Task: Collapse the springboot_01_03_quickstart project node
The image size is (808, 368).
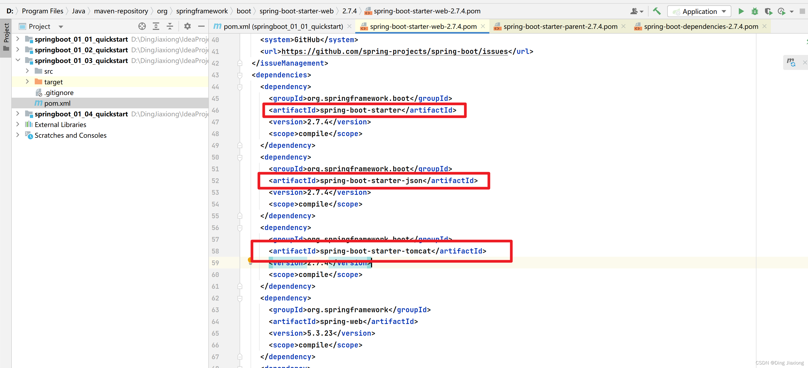Action: tap(18, 60)
